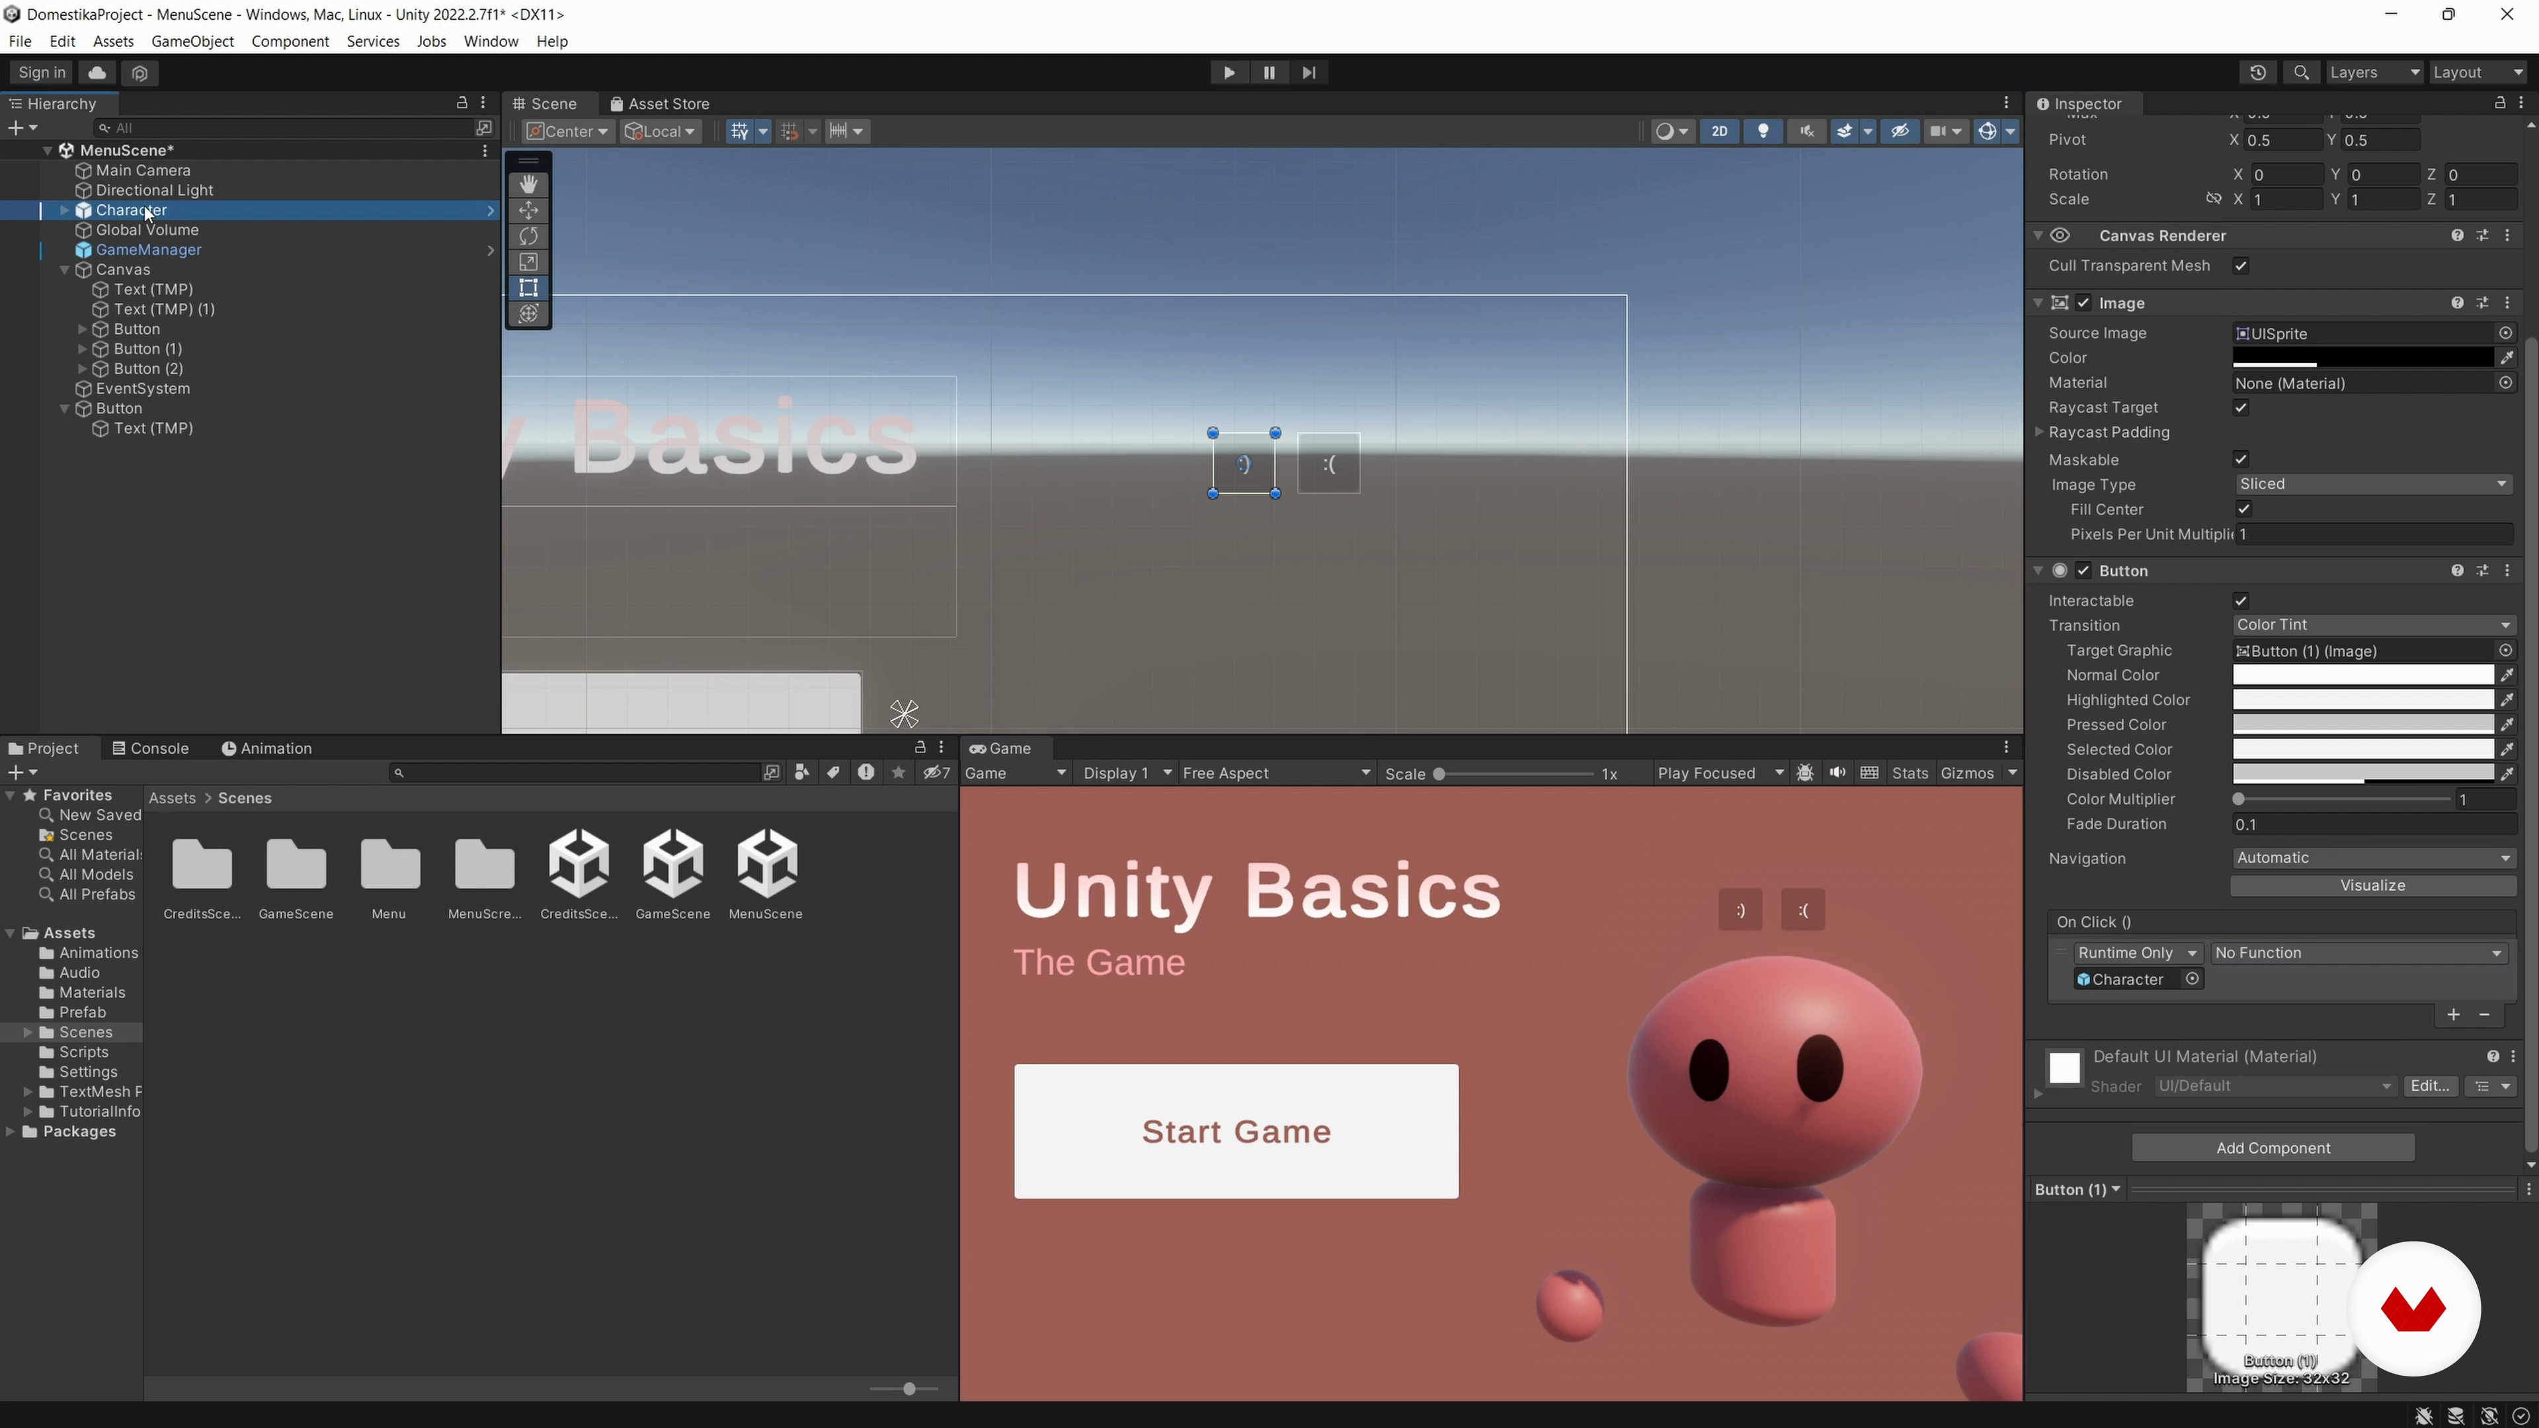Viewport: 2539px width, 1428px height.
Task: Open the Free Aspect dropdown
Action: click(x=1275, y=773)
